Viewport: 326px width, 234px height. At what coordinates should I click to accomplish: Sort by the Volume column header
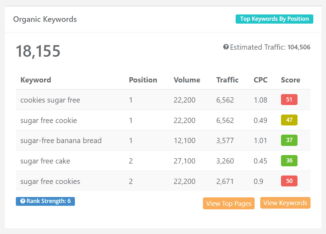pyautogui.click(x=187, y=80)
